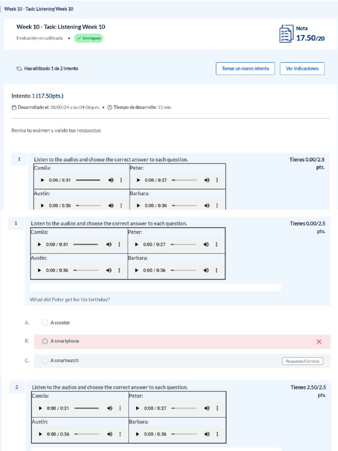Click the 'Respuesta Correcta' label
Viewport: 338px width, 451px height.
point(302,361)
